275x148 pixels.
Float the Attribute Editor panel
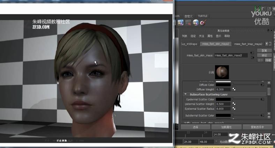tap(268, 30)
